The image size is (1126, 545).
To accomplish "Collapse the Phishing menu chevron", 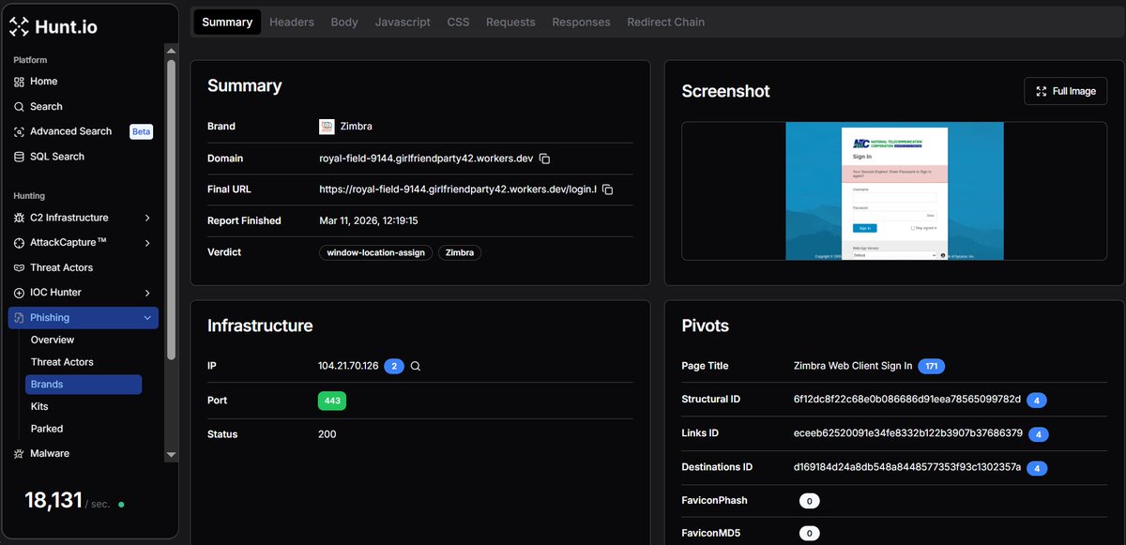I will click(x=147, y=318).
